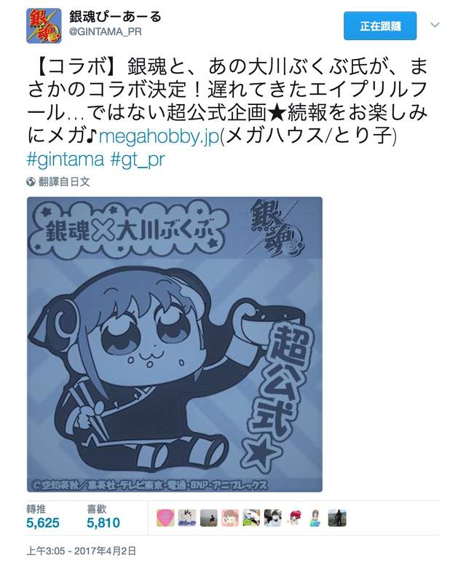466x561 pixels.
Task: Open the red mushroom-hat liker avatar
Action: [294, 518]
